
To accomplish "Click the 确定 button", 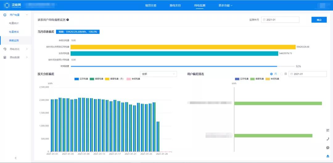I will point(319,20).
